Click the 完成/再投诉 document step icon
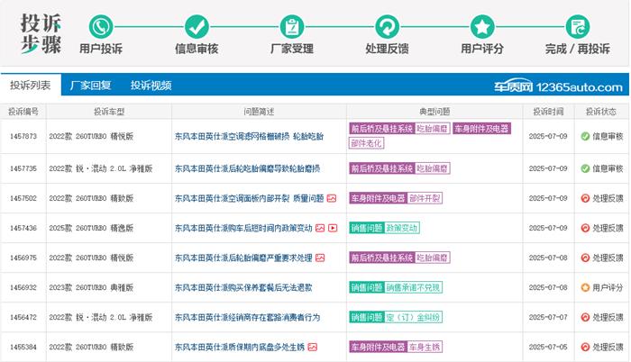Screen dimensions: 631x362 coord(578,27)
